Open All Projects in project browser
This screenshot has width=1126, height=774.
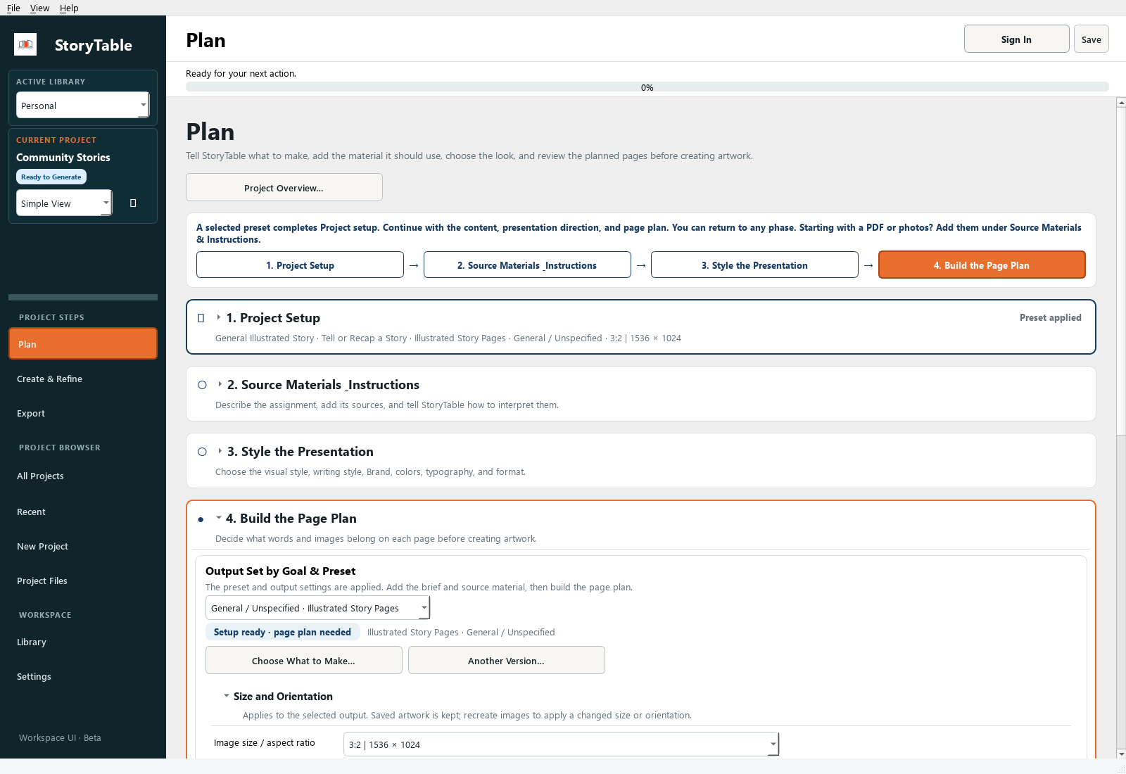coord(83,476)
